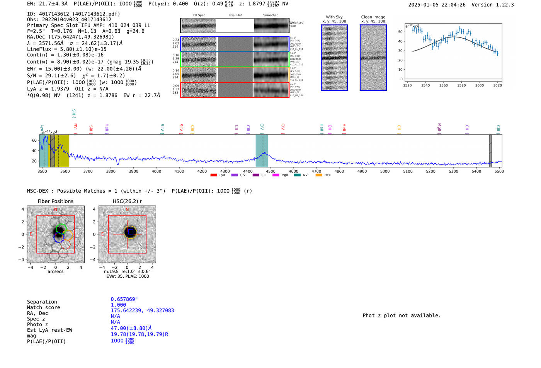Click the red NV line marker label
The image size is (541, 368).
coord(76,129)
